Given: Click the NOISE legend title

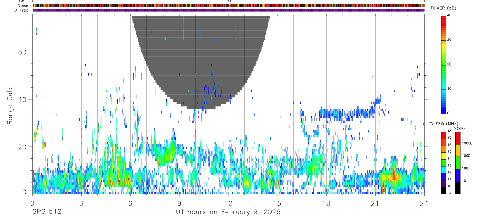Looking at the screenshot, I should [460, 128].
